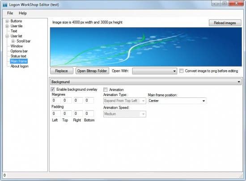Click the window resize grip in status bar
This screenshot has height=181, width=246.
[x=241, y=176]
